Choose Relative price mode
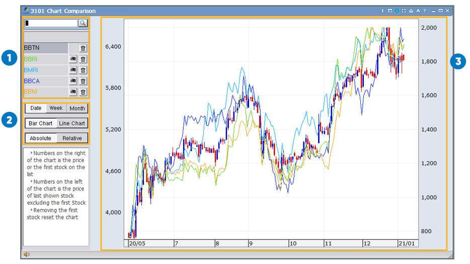Screen dimensions: 470x264 click(72, 139)
